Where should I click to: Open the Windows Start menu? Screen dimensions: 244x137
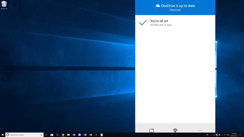click(x=3, y=135)
